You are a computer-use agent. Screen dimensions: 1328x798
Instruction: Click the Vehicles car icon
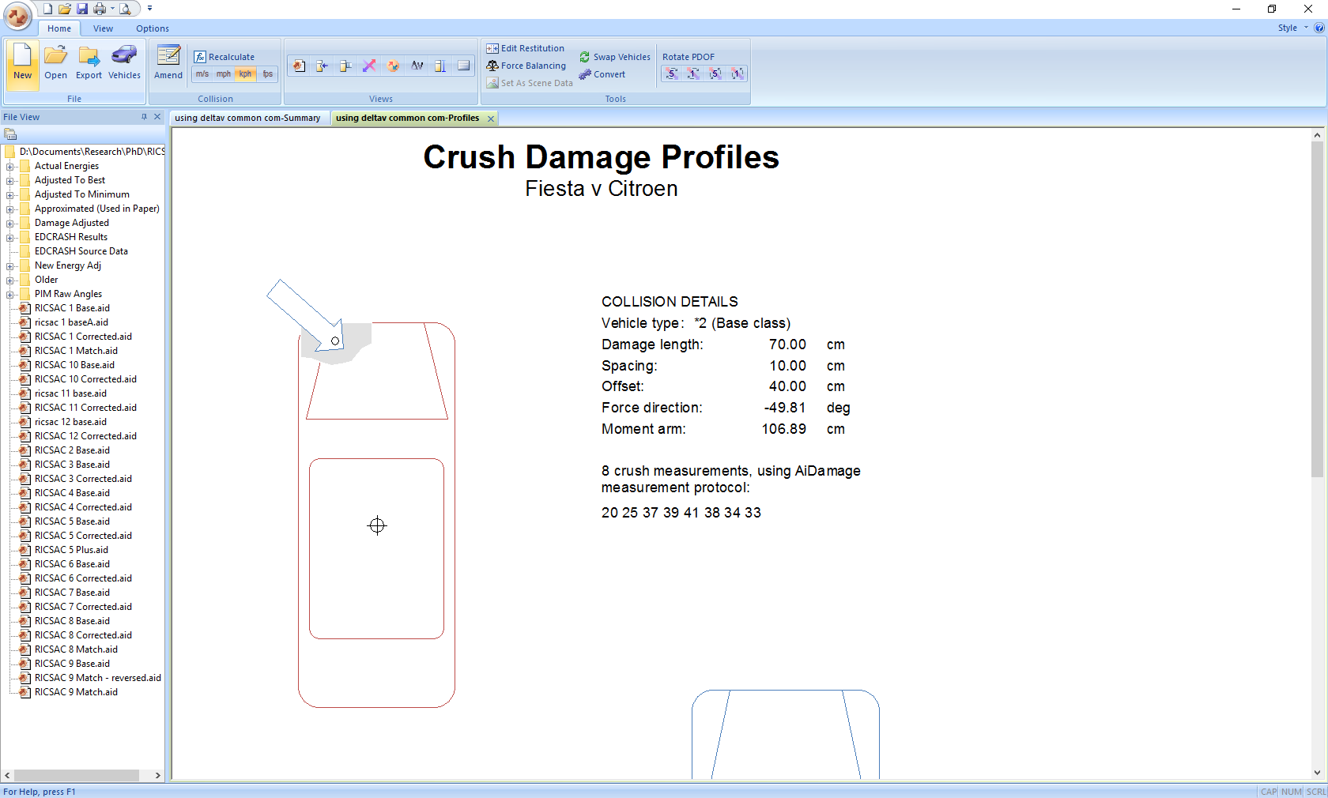tap(124, 56)
